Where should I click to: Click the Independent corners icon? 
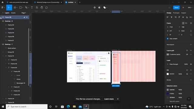[x=191, y=35]
